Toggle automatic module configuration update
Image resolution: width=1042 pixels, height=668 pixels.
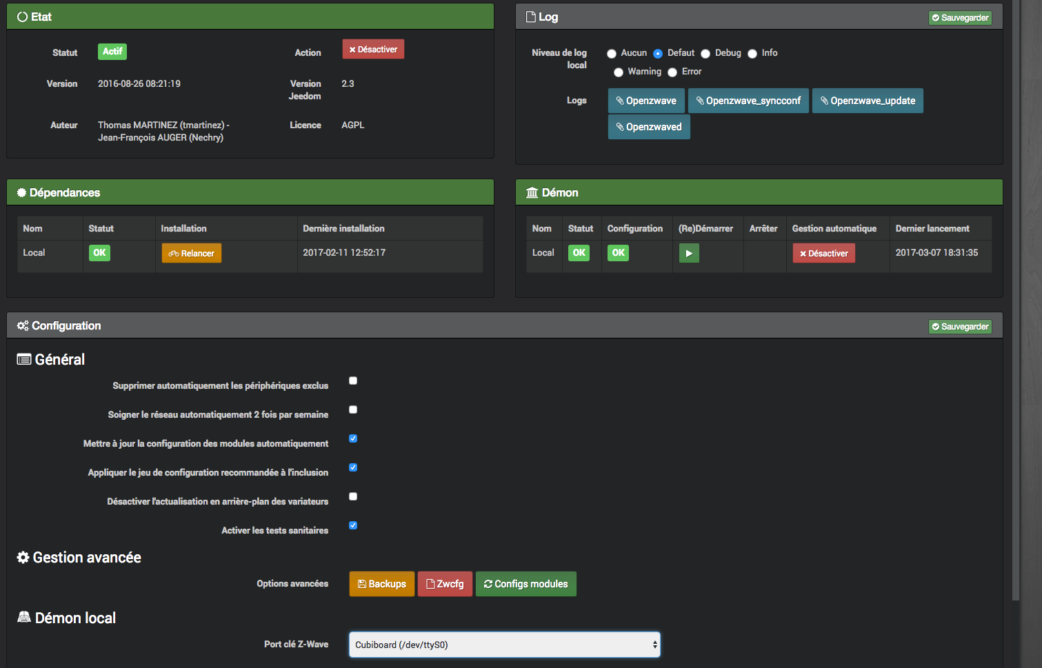pyautogui.click(x=353, y=438)
